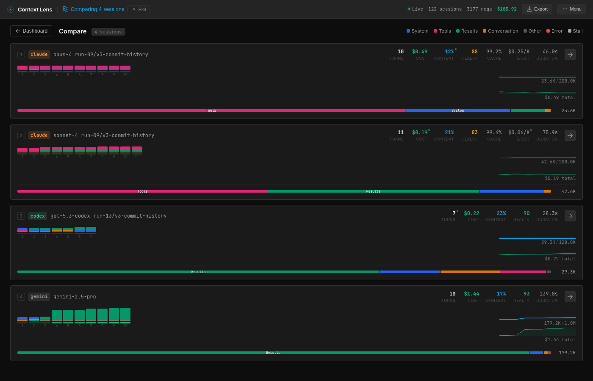Click the 4 sessions badge next to Compare
Viewport: 593px width, 381px height.
(108, 31)
